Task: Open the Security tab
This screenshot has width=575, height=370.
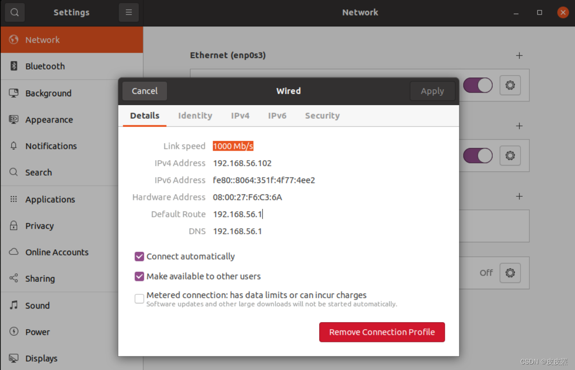Action: 322,116
